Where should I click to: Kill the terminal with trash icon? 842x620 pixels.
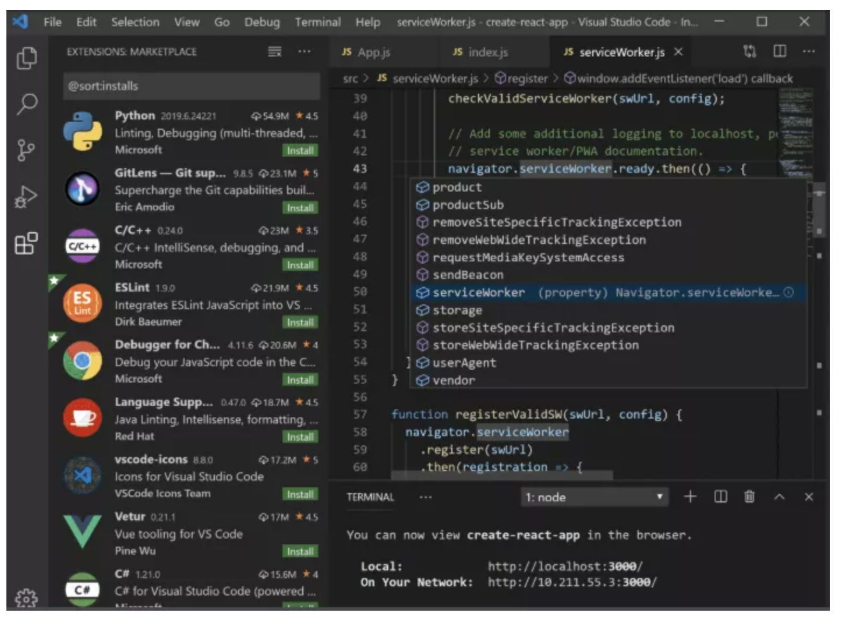click(749, 497)
